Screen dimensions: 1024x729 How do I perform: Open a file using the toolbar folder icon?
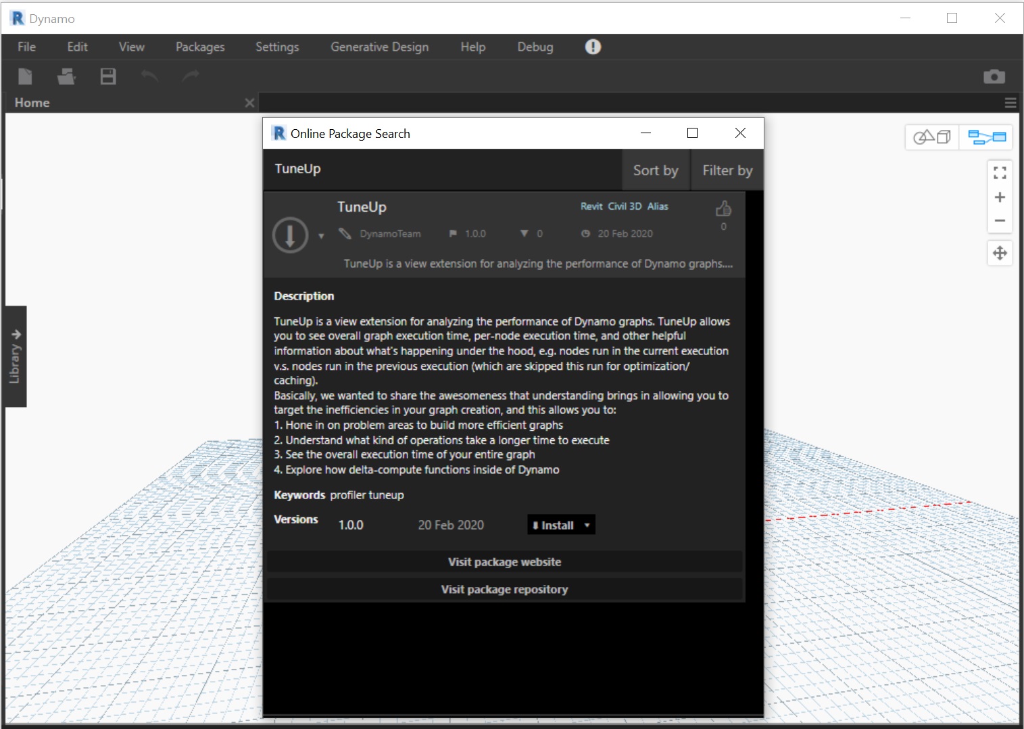coord(66,76)
